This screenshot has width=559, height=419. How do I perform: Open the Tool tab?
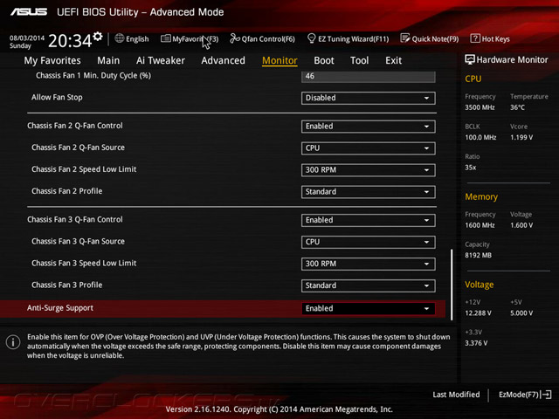point(359,60)
